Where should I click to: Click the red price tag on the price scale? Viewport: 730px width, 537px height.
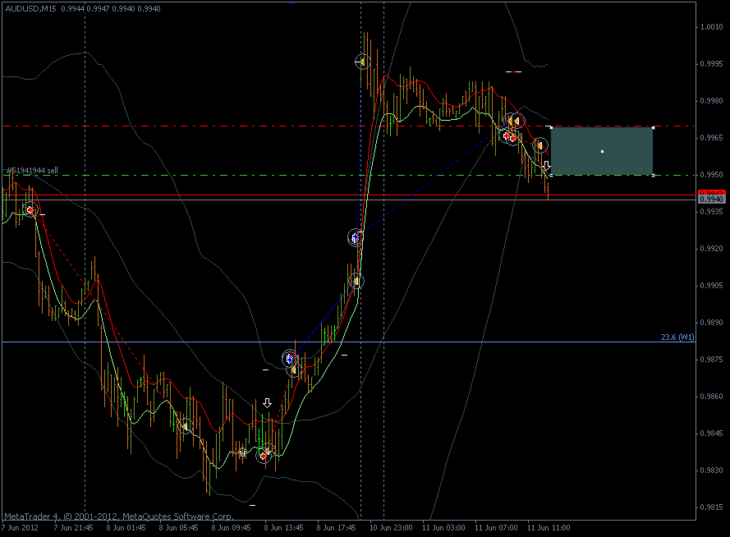tap(711, 193)
